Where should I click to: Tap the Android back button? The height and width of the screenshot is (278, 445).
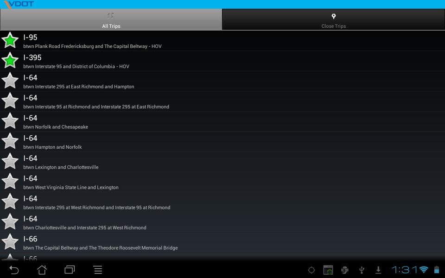click(x=14, y=270)
